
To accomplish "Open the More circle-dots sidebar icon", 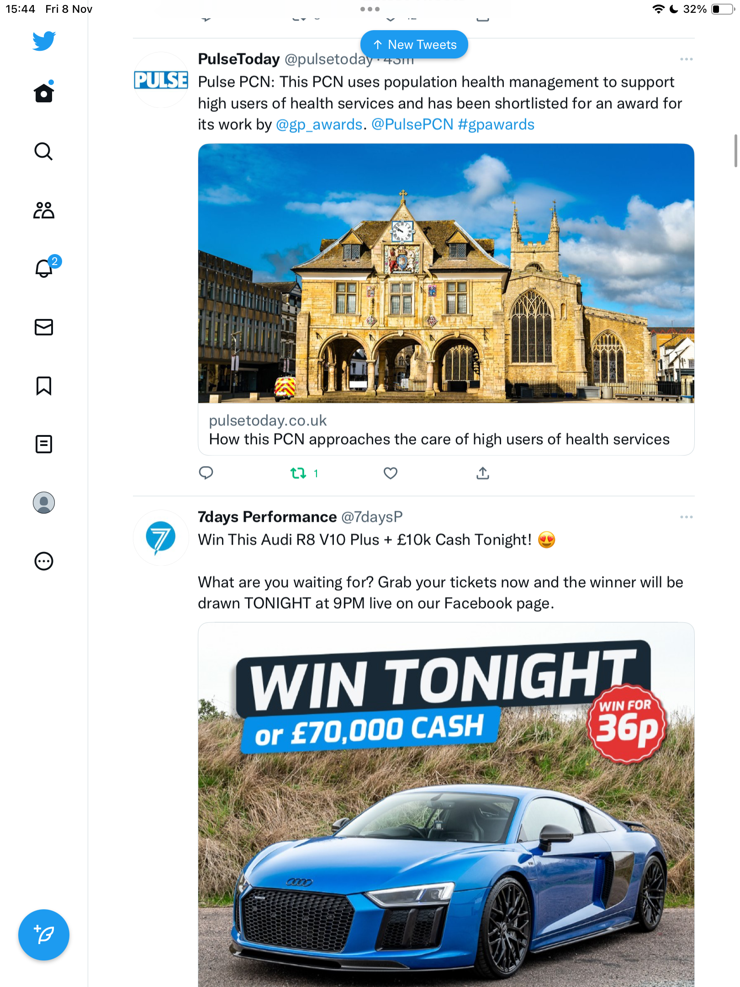I will [x=44, y=561].
